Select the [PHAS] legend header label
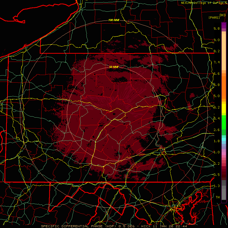 (x=214, y=18)
